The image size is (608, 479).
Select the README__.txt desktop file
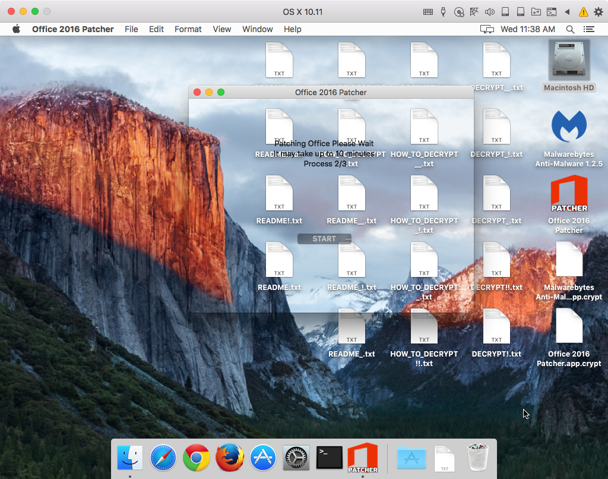coord(351,200)
